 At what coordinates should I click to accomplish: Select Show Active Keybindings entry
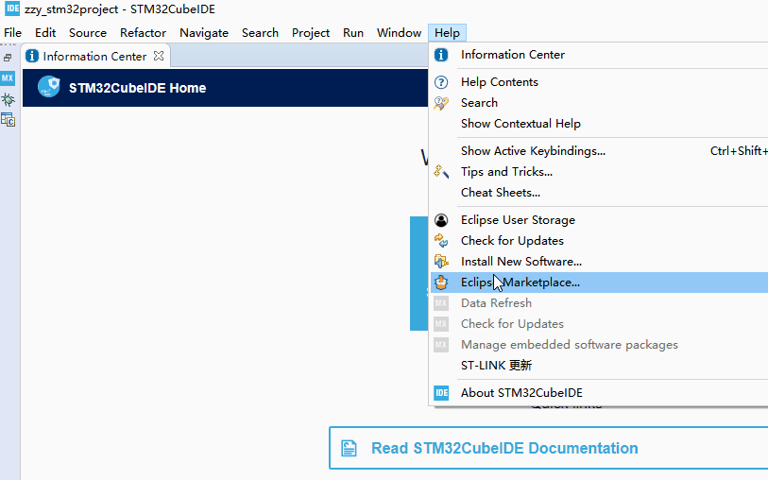click(x=599, y=151)
